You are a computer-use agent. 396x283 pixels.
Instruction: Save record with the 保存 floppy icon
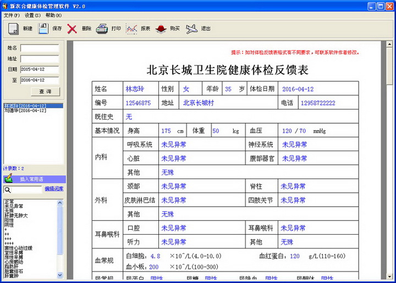pos(43,29)
